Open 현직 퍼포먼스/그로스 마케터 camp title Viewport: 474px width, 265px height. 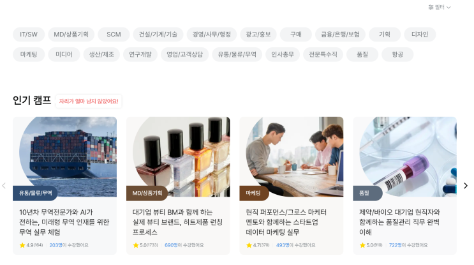coord(286,222)
